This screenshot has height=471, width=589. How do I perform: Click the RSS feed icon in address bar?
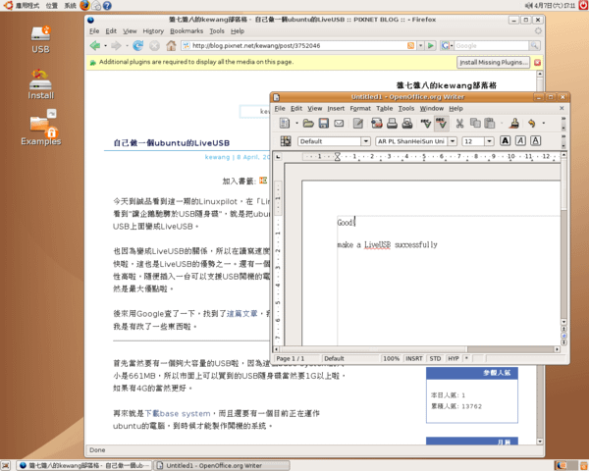click(411, 46)
